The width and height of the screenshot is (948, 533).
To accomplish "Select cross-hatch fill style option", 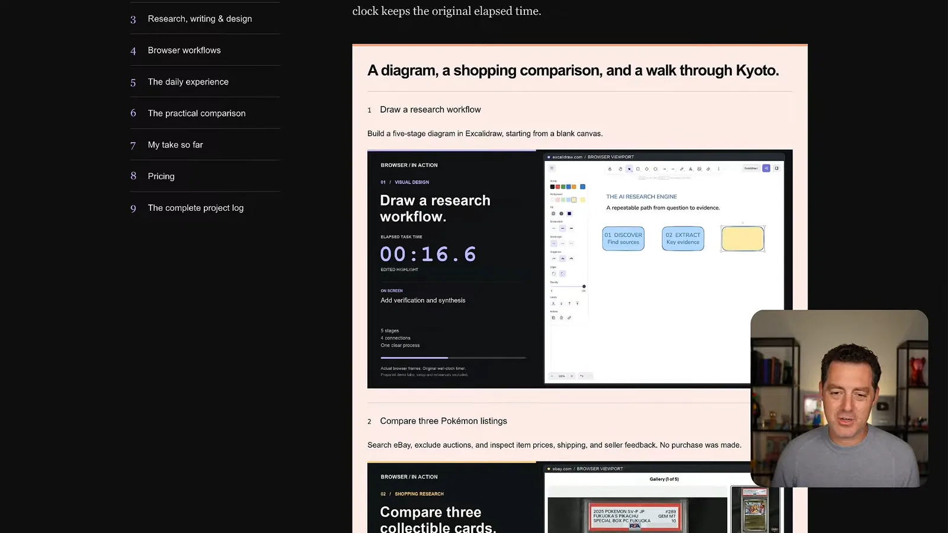I will coord(561,213).
